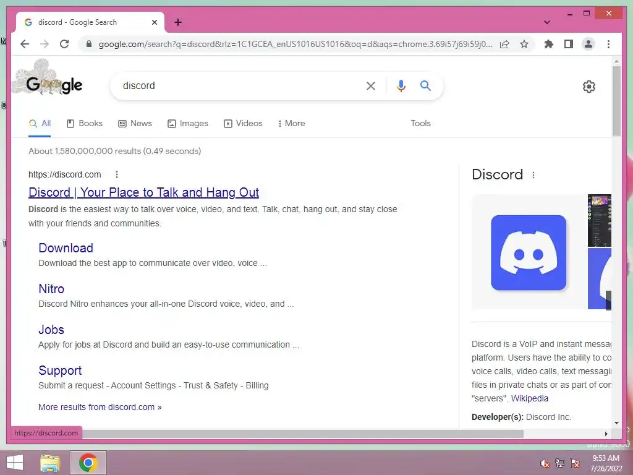This screenshot has height=475, width=633.
Task: Click the muted volume tray icon
Action: click(x=545, y=463)
